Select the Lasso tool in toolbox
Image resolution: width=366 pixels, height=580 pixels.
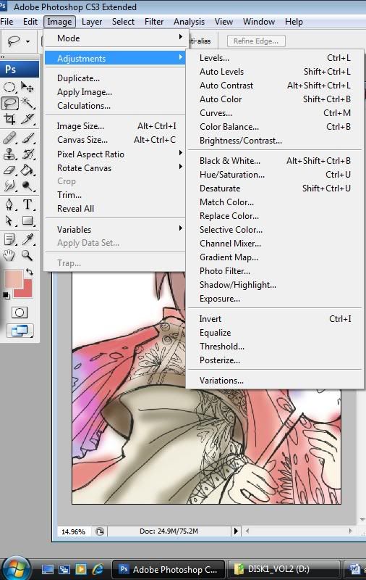[x=9, y=103]
